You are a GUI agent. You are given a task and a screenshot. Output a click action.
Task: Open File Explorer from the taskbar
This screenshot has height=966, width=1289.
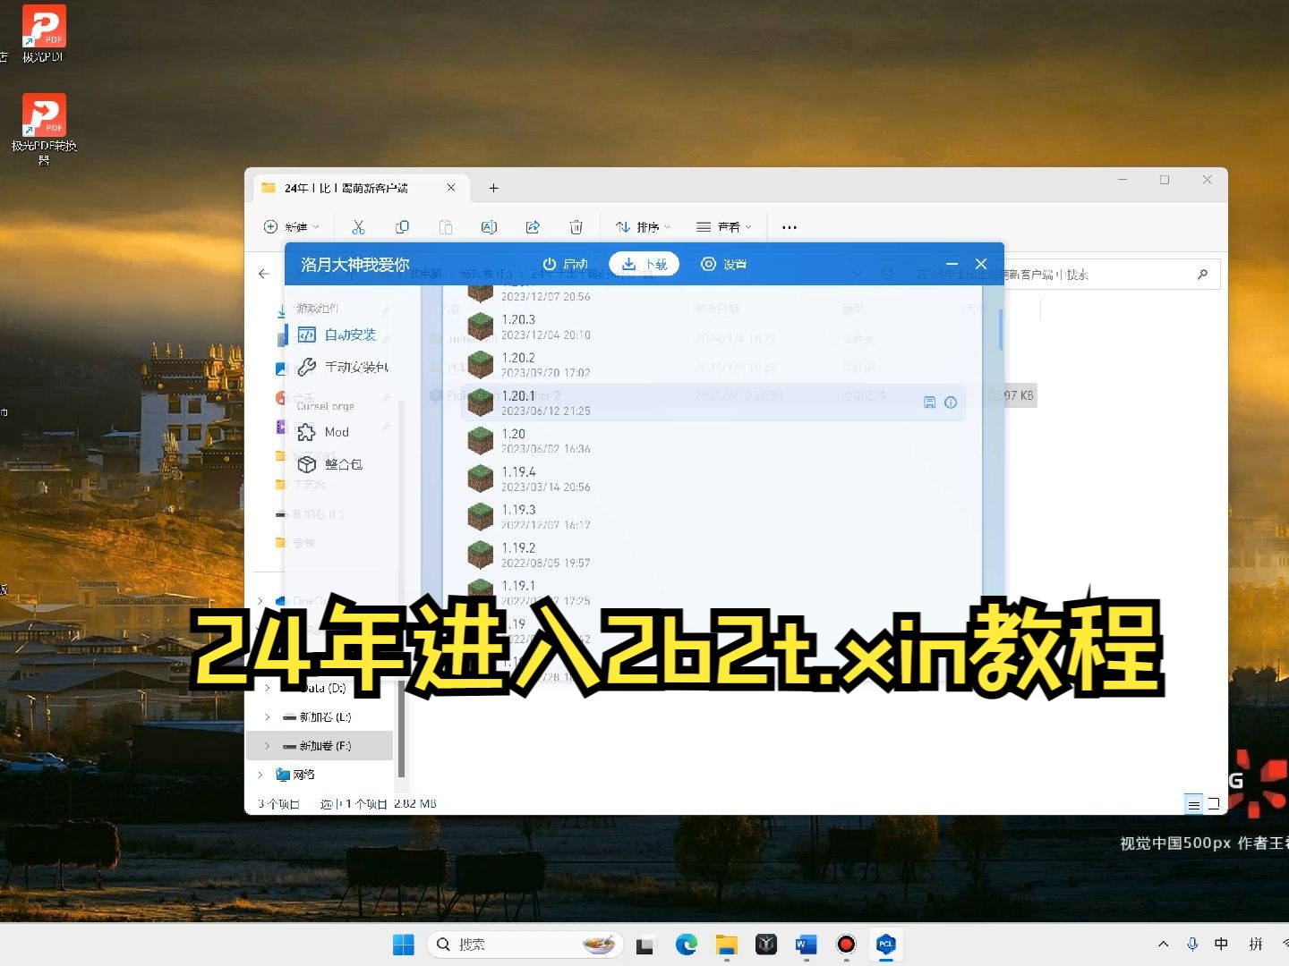pos(726,945)
